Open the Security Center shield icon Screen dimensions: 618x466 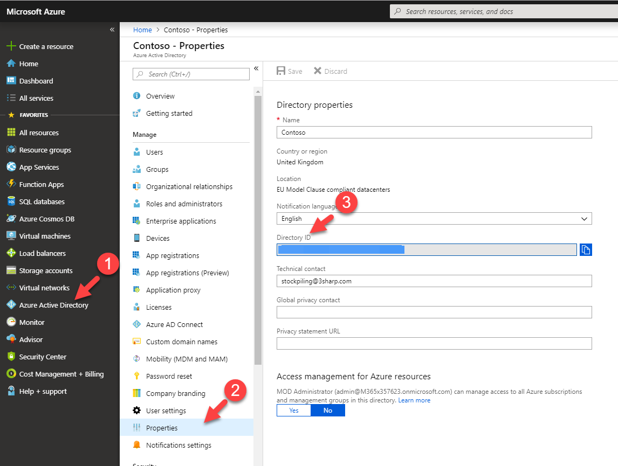[x=11, y=357]
